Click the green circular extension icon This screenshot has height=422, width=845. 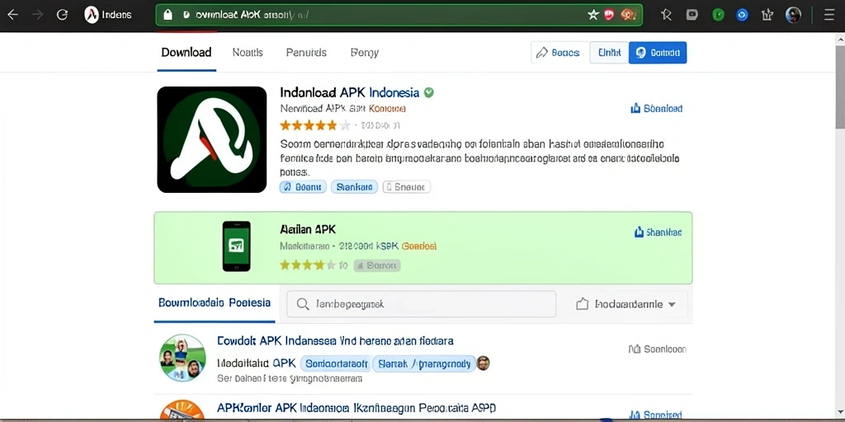tap(718, 15)
